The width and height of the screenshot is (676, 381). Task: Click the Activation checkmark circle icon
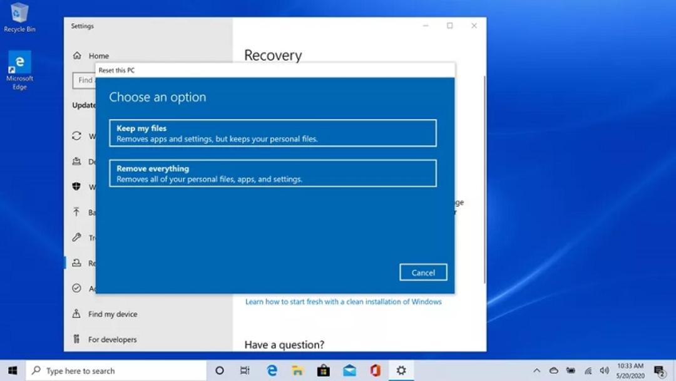coord(77,288)
